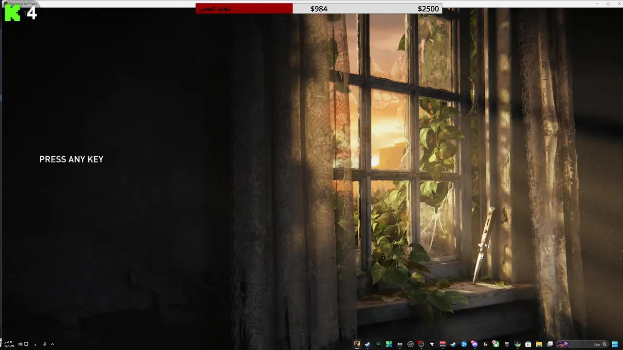This screenshot has width=623, height=350.
Task: Click the $2500 goal target amount
Action: click(x=428, y=9)
